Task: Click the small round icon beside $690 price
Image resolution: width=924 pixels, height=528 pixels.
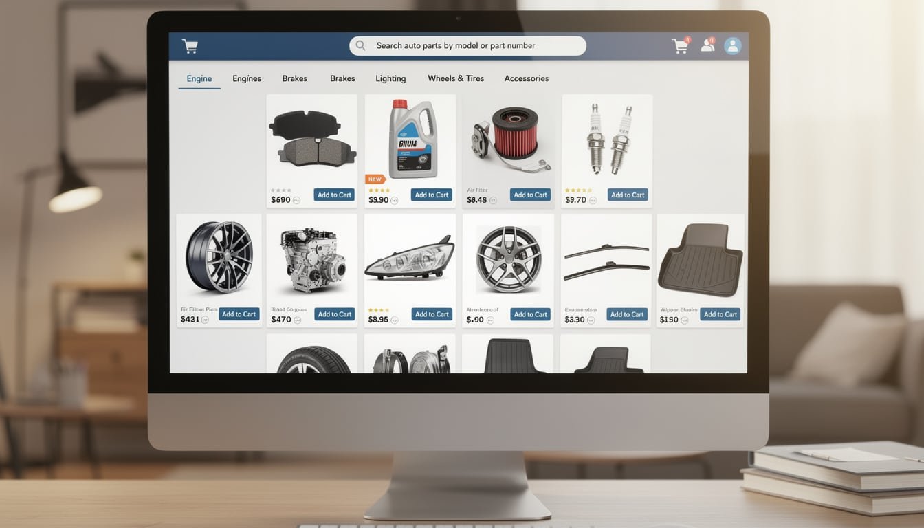Action: point(297,201)
